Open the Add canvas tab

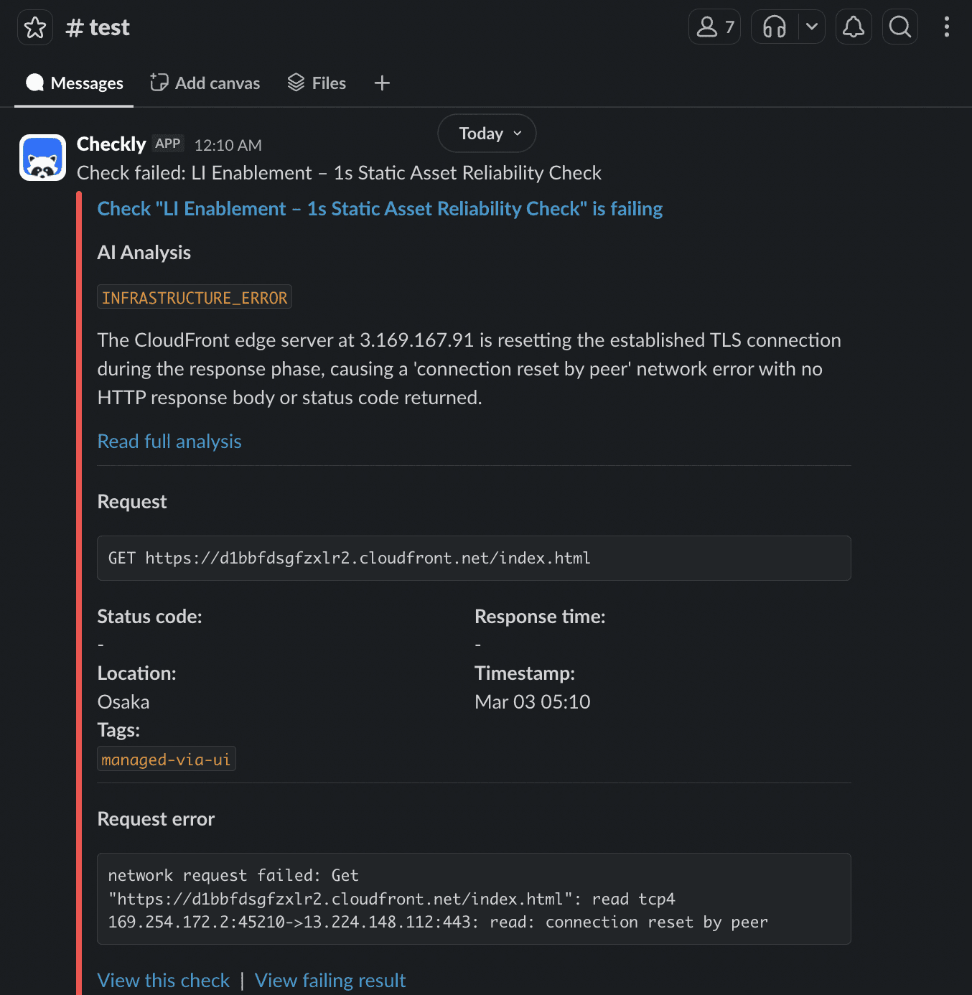(x=205, y=83)
